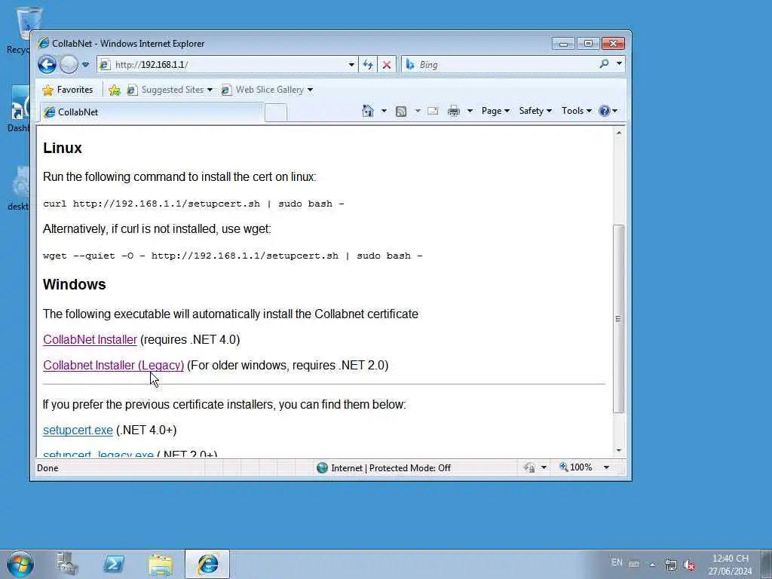Click the Linux heading text
This screenshot has width=772, height=579.
point(62,149)
